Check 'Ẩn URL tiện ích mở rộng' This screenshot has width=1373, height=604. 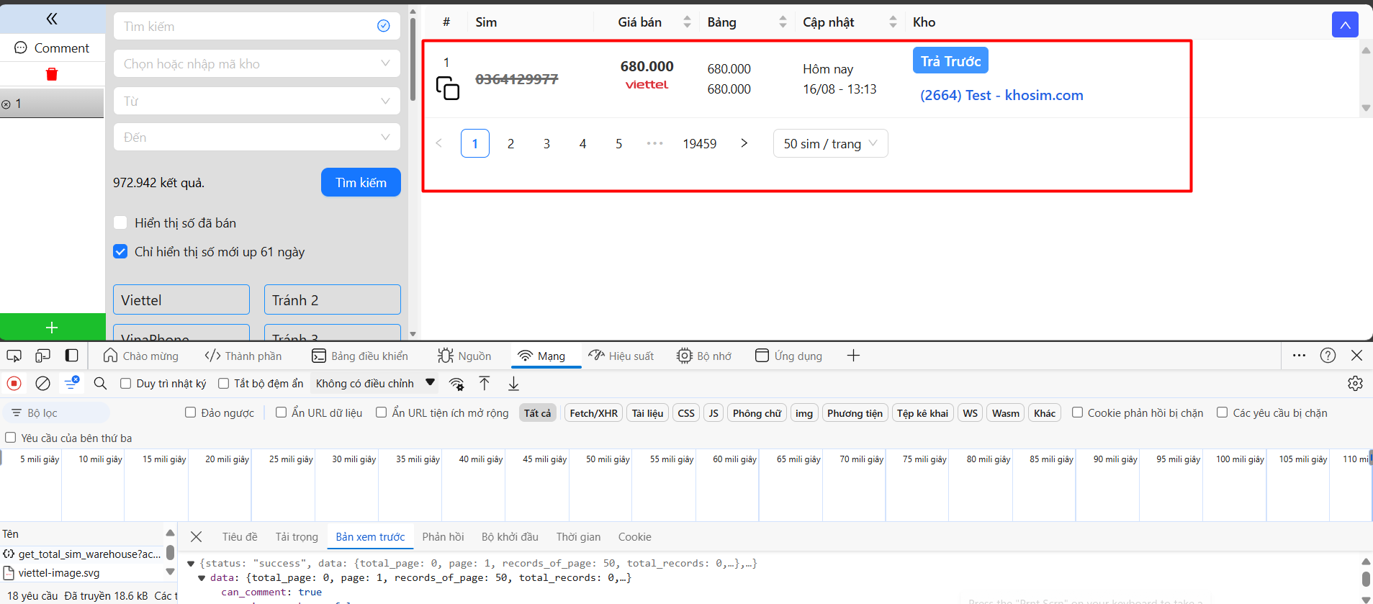point(381,413)
